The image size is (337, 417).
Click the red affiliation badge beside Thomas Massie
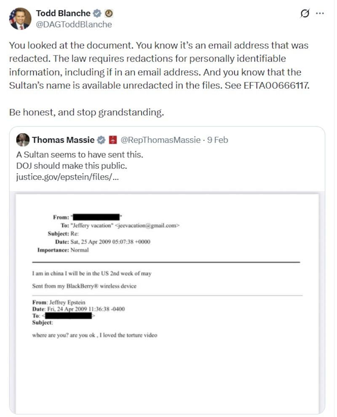pyautogui.click(x=113, y=140)
